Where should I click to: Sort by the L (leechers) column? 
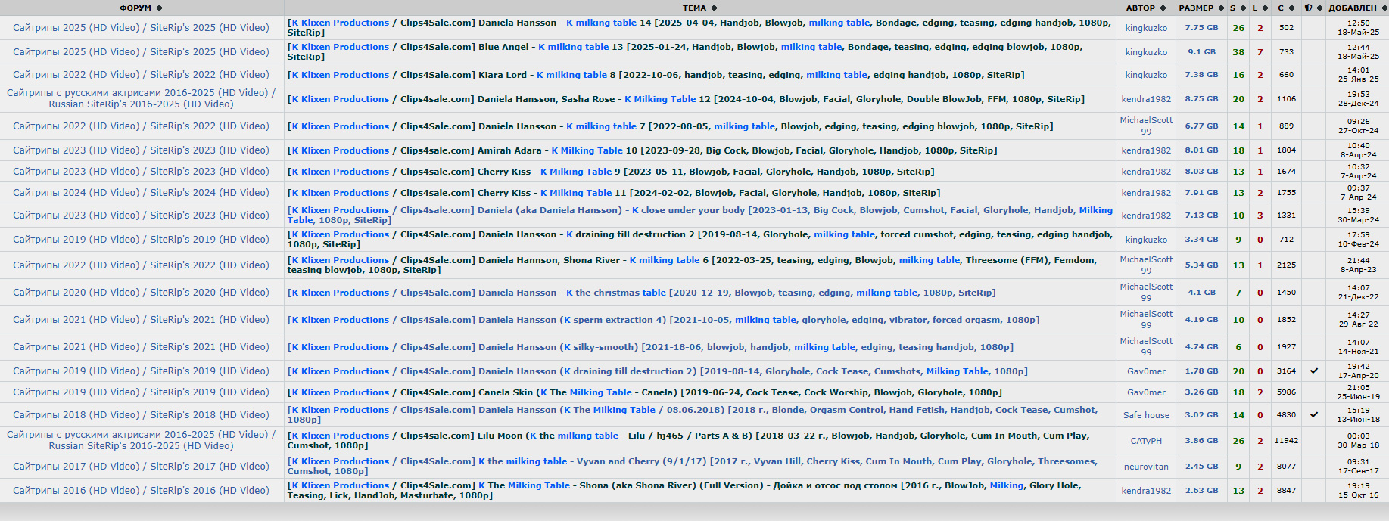point(1260,8)
